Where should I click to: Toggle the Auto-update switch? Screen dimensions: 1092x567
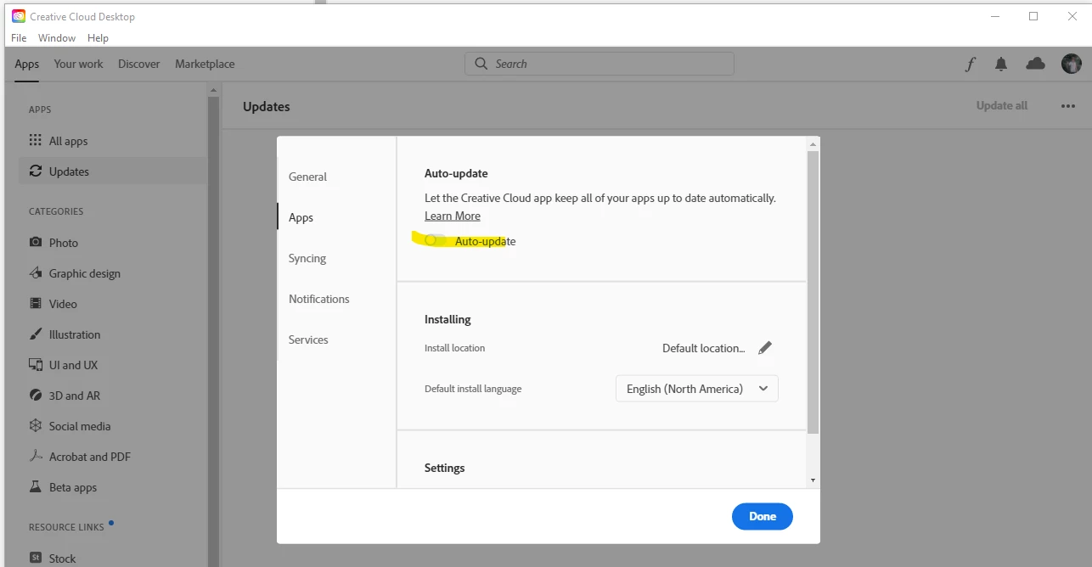[x=436, y=241]
